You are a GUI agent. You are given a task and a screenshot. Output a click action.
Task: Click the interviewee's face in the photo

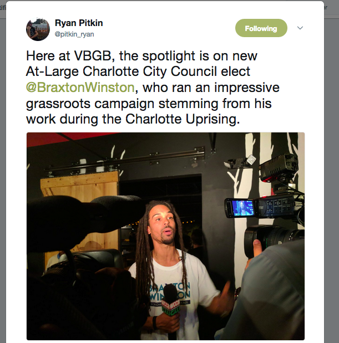(x=164, y=226)
